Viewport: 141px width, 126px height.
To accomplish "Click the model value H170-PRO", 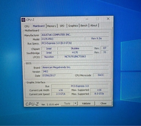I will [63, 39].
